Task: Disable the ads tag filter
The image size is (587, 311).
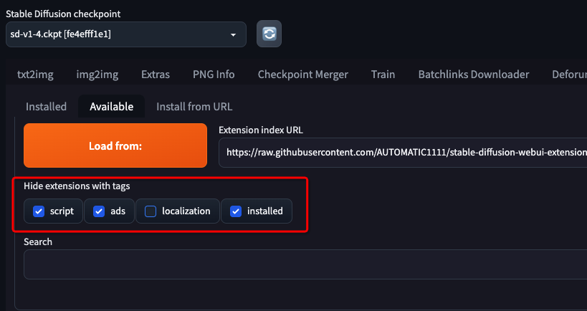Action: click(99, 211)
